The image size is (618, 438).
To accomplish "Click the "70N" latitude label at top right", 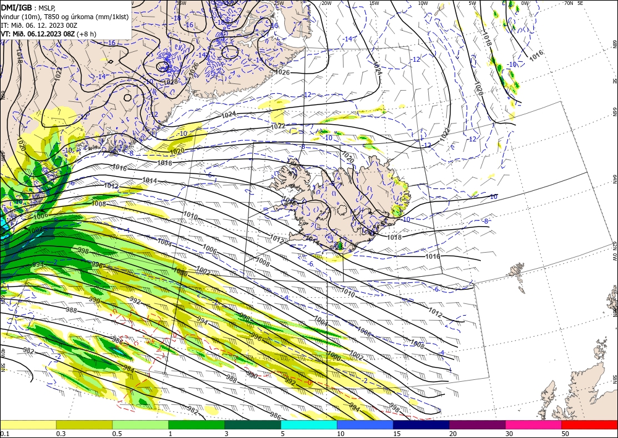I will (x=569, y=2).
